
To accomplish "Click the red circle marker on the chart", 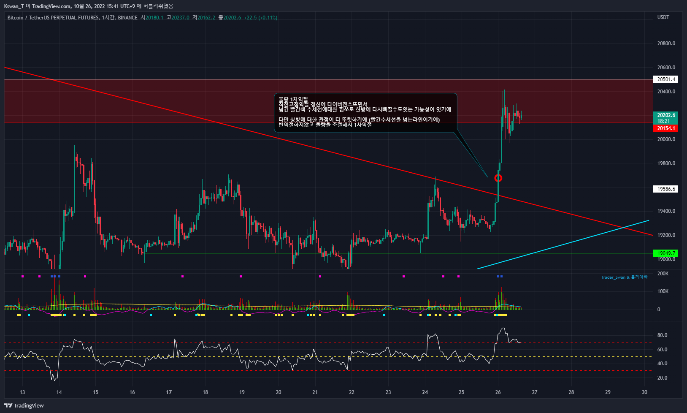I will (x=498, y=178).
